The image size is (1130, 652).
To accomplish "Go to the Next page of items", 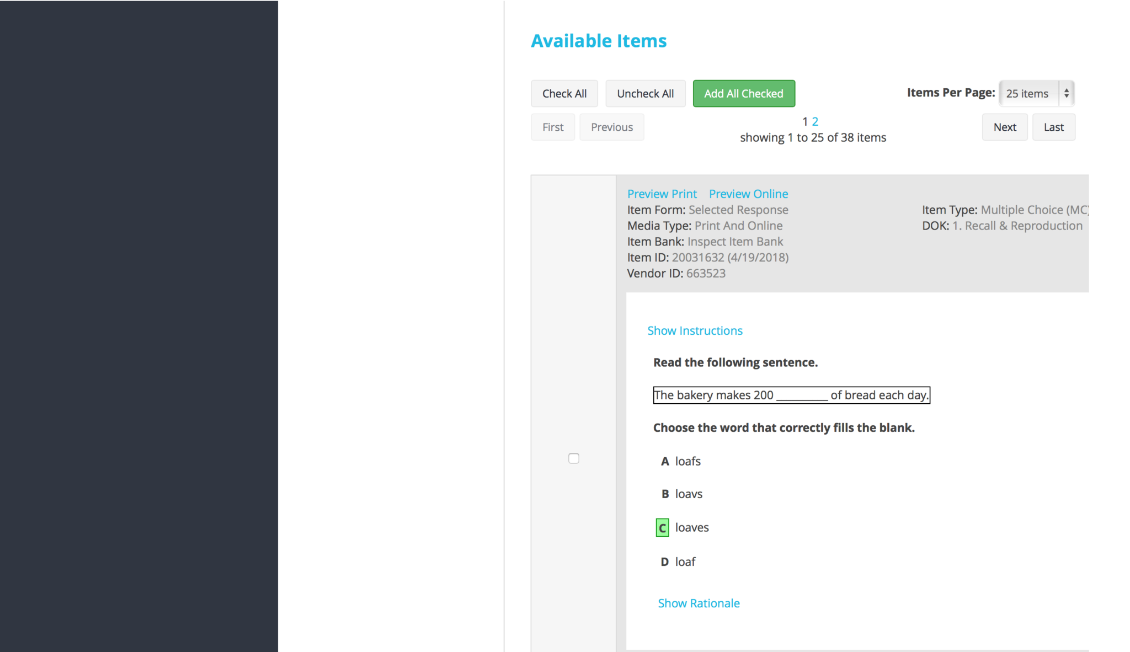I will [x=1004, y=127].
